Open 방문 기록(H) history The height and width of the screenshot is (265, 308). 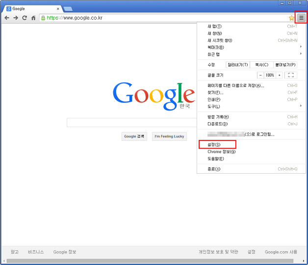251,117
